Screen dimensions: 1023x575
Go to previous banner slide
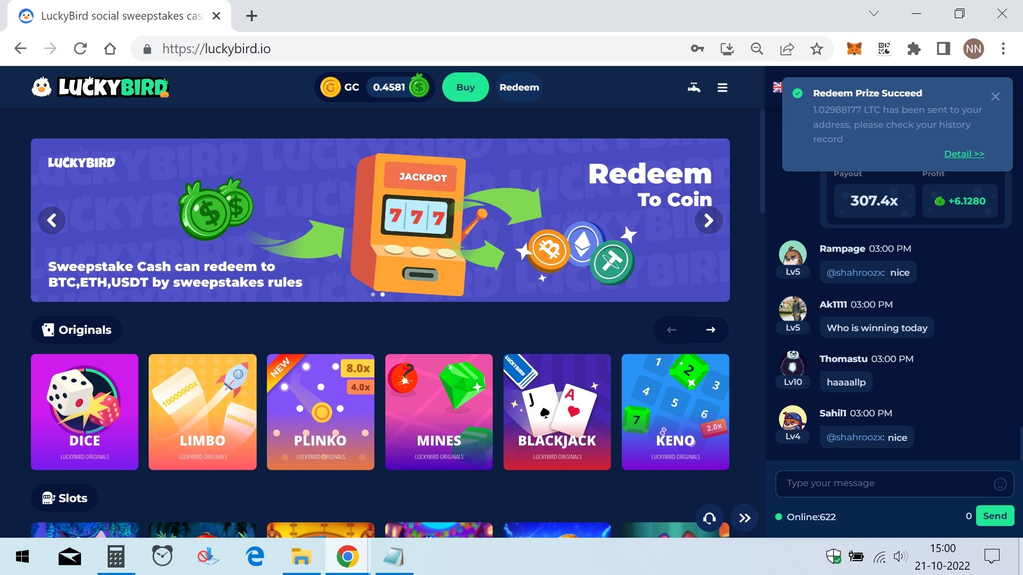[x=52, y=220]
